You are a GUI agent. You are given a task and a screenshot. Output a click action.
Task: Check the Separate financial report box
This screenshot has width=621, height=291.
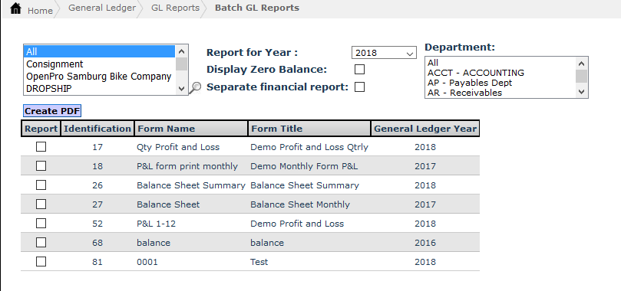click(x=359, y=87)
